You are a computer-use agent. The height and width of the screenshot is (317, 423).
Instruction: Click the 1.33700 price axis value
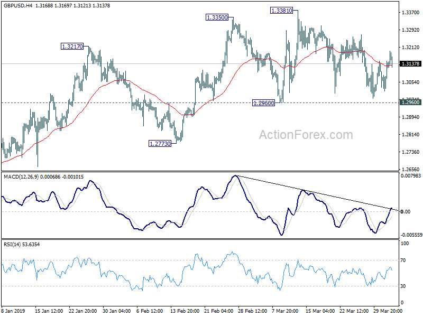click(x=411, y=12)
